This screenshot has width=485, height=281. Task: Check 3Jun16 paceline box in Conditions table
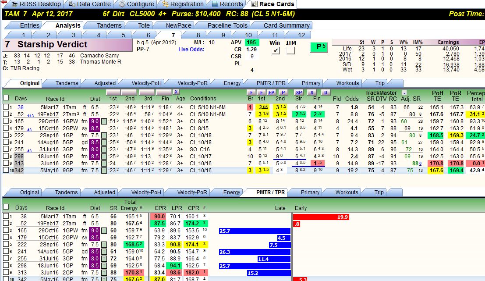pyautogui.click(x=6, y=163)
